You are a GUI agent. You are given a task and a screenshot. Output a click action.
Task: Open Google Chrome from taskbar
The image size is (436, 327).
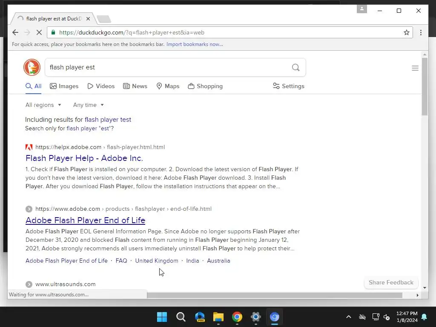click(237, 317)
